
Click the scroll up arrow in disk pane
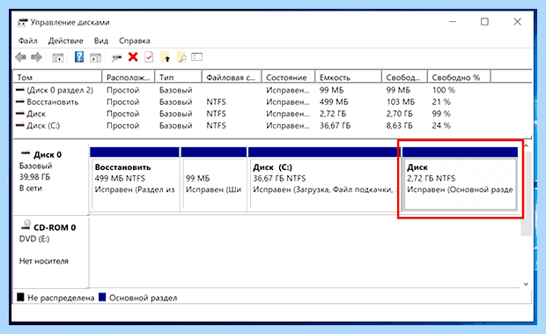526,146
